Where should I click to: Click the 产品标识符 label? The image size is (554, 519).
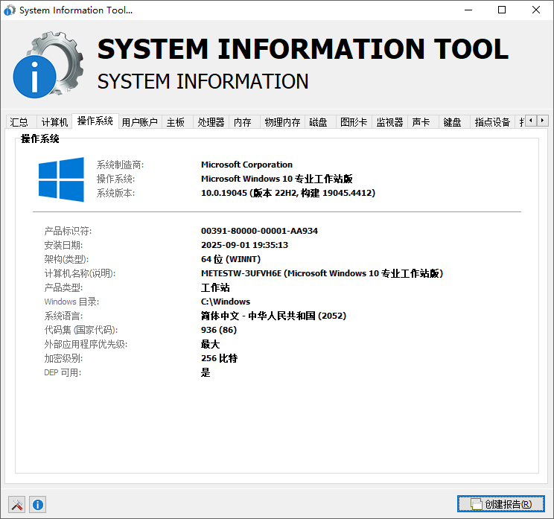point(68,231)
